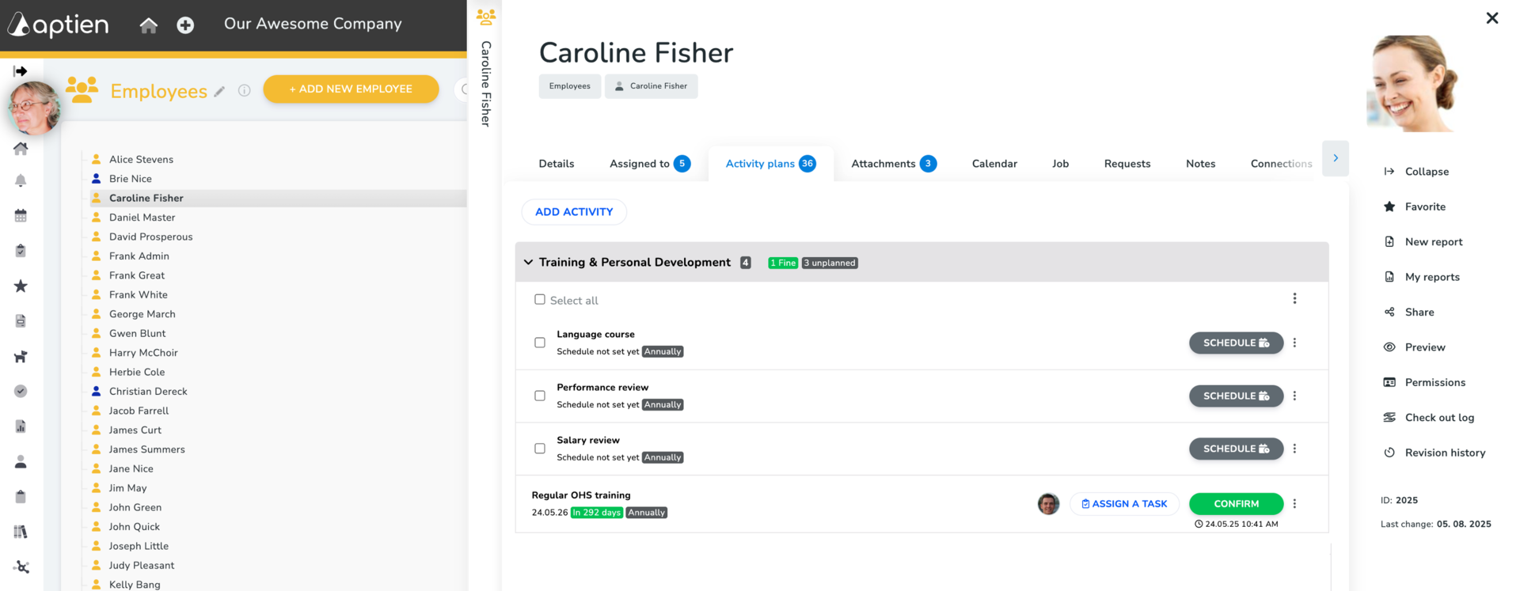Open the Details tab

(557, 164)
